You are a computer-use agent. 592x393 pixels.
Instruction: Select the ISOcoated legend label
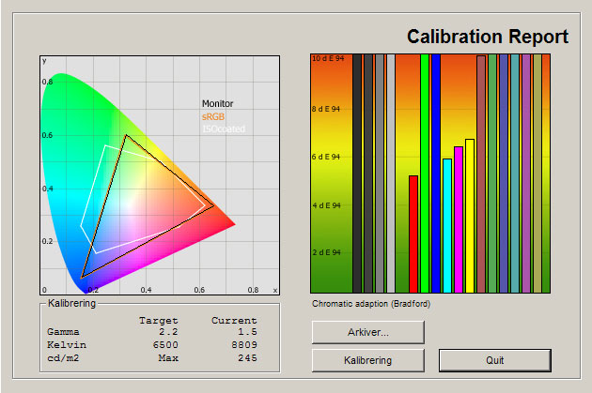pyautogui.click(x=223, y=128)
